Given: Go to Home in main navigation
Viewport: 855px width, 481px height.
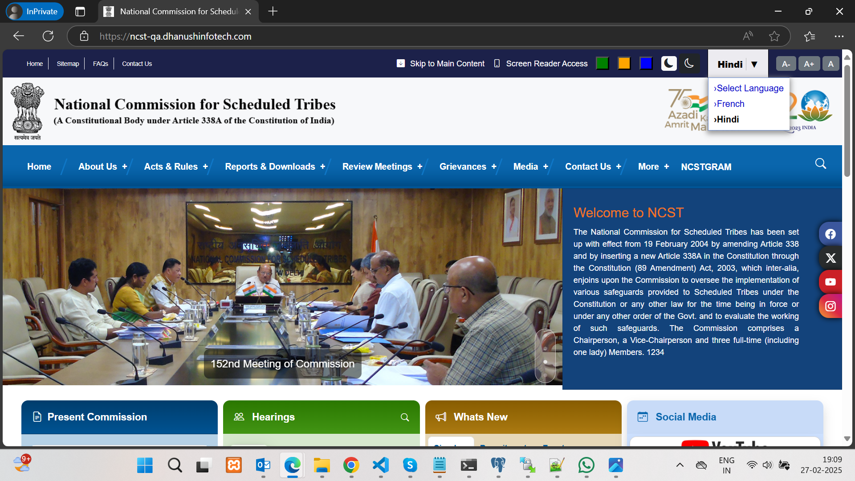Looking at the screenshot, I should (39, 167).
